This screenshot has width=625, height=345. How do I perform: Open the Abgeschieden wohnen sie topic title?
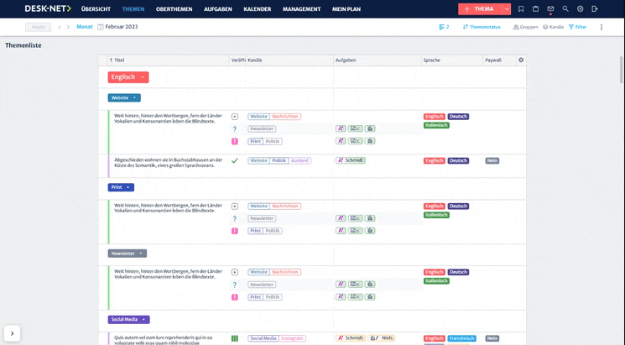tap(169, 162)
